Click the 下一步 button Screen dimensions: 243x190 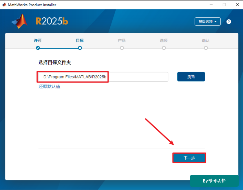click(x=189, y=158)
